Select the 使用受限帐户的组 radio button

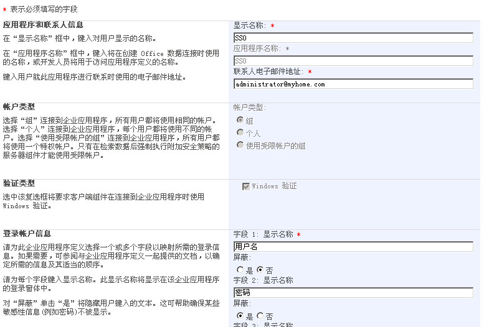click(x=240, y=145)
